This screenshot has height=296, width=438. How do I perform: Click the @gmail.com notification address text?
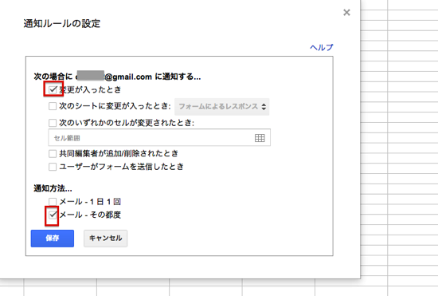[115, 77]
